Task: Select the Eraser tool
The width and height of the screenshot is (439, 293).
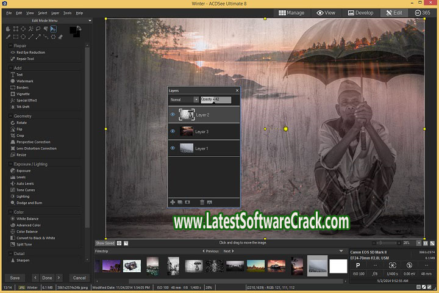Action: (x=60, y=37)
